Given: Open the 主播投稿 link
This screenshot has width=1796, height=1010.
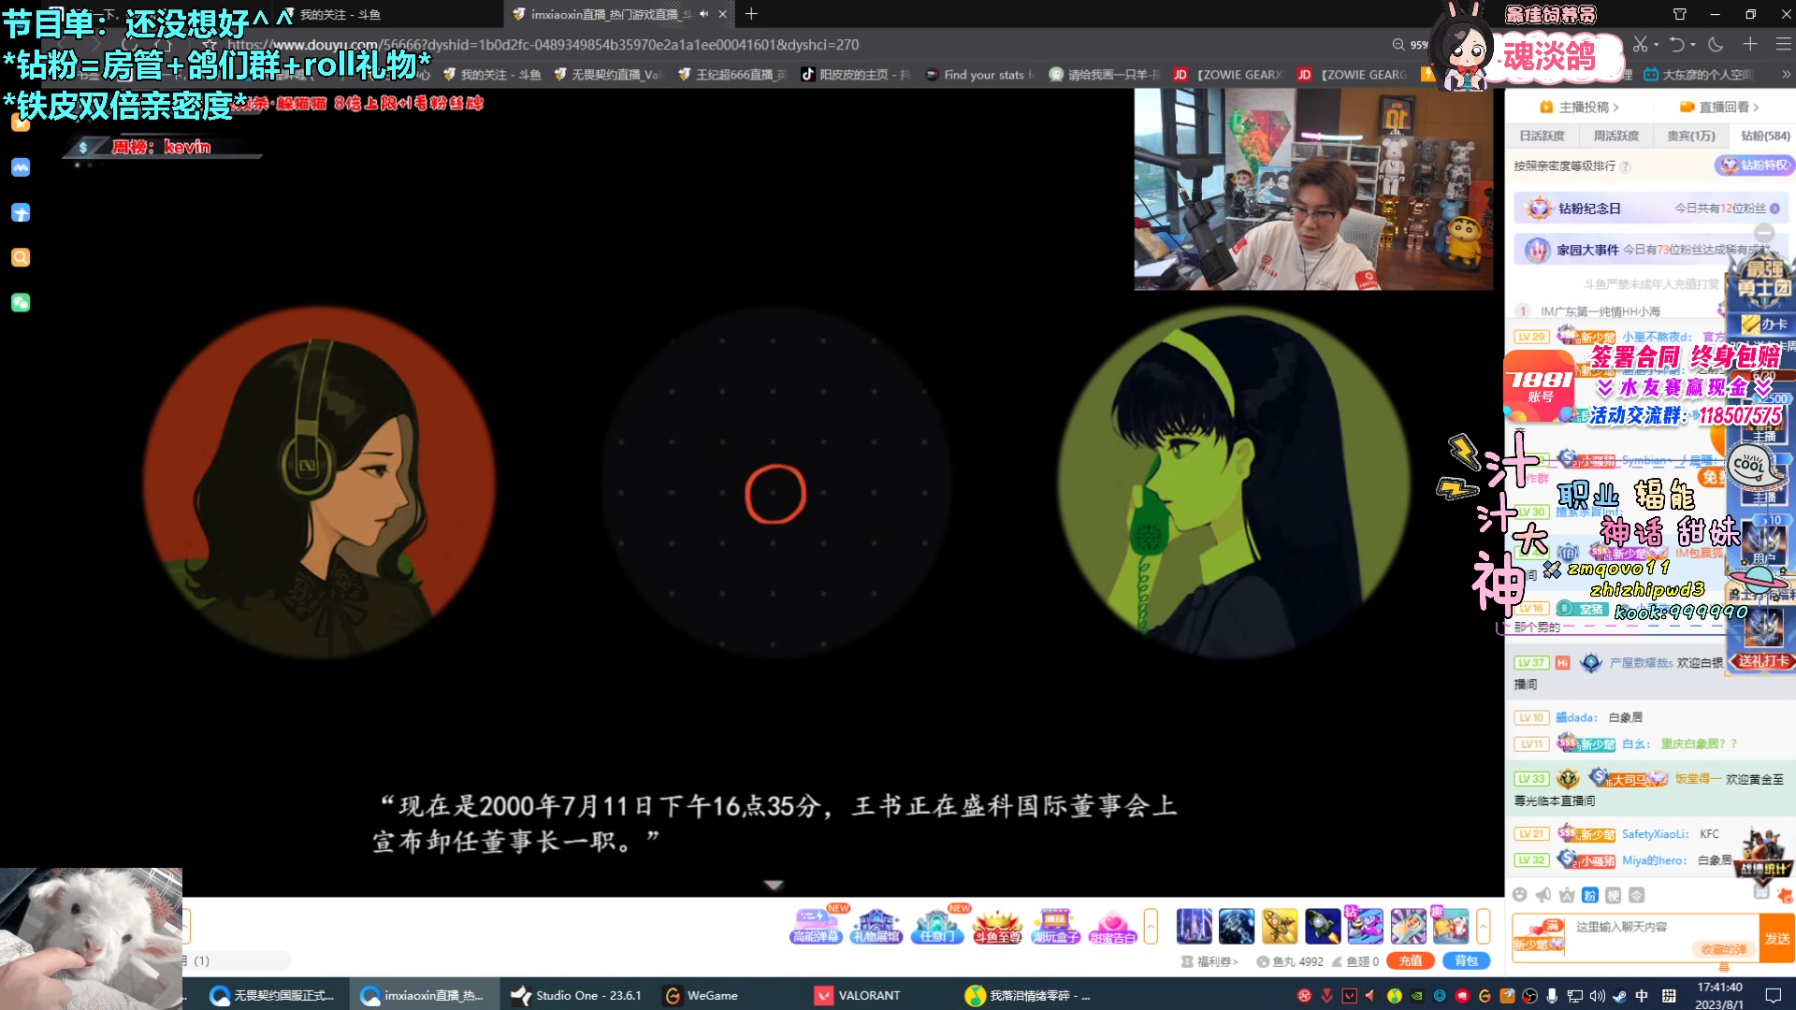Looking at the screenshot, I should click(1579, 107).
